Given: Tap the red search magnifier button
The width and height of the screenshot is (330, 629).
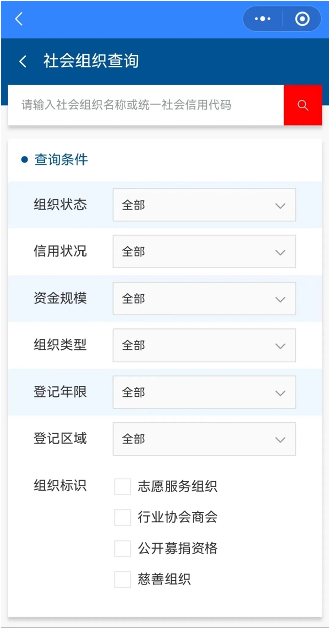Looking at the screenshot, I should click(x=302, y=105).
